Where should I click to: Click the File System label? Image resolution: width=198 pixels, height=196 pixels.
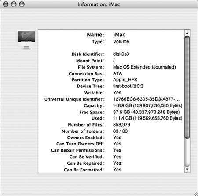[x=91, y=67]
